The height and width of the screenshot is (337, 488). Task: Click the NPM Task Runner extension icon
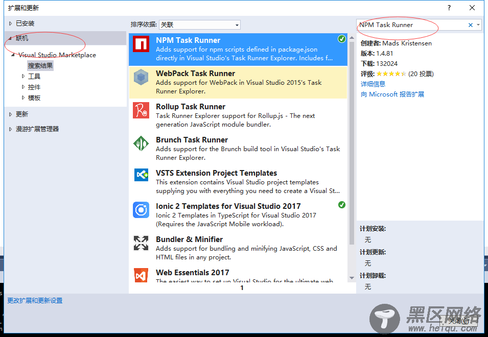[141, 44]
